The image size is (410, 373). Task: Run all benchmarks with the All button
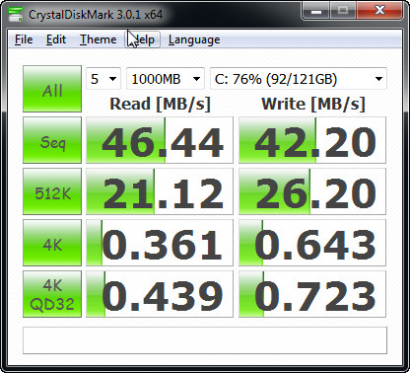[52, 89]
